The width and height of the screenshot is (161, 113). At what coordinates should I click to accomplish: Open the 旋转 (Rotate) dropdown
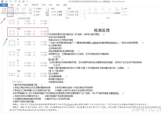pyautogui.click(x=124, y=15)
